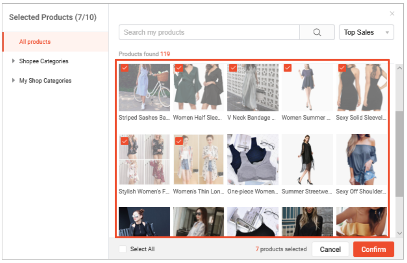Click the 'Summer Streetwe...' product name

pos(307,191)
